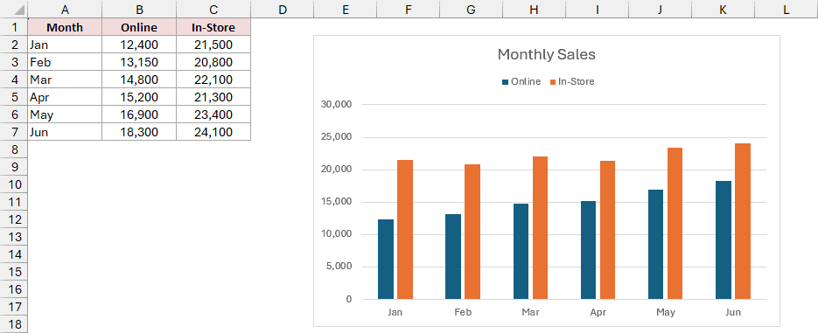Select row 15 header
Screen dimensions: 818x333
pyautogui.click(x=14, y=272)
